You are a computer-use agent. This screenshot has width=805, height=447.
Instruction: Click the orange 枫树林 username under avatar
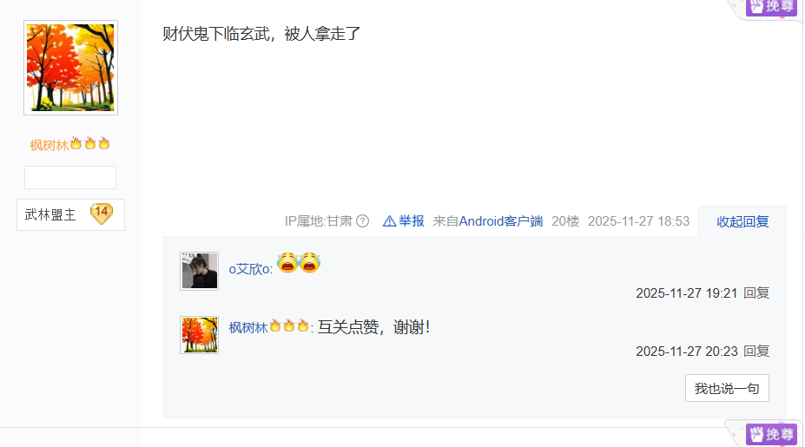point(49,145)
